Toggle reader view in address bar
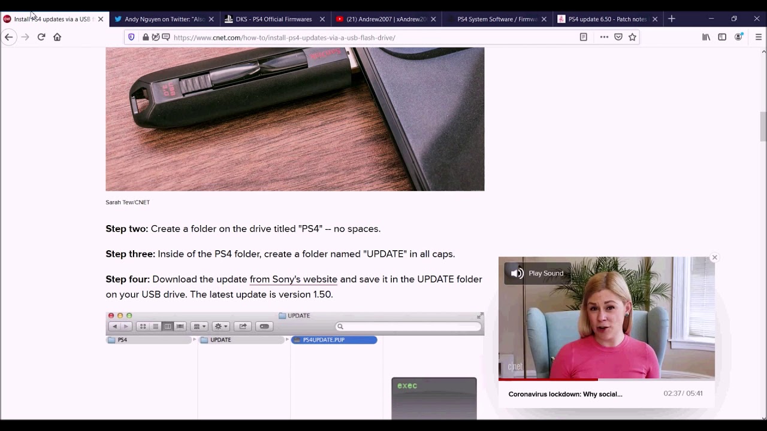Screen dimensions: 767x431 [583, 37]
